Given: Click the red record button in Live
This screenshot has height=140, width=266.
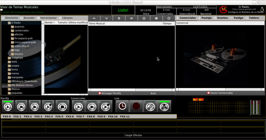Looking at the screenshot, I should (x=136, y=106).
